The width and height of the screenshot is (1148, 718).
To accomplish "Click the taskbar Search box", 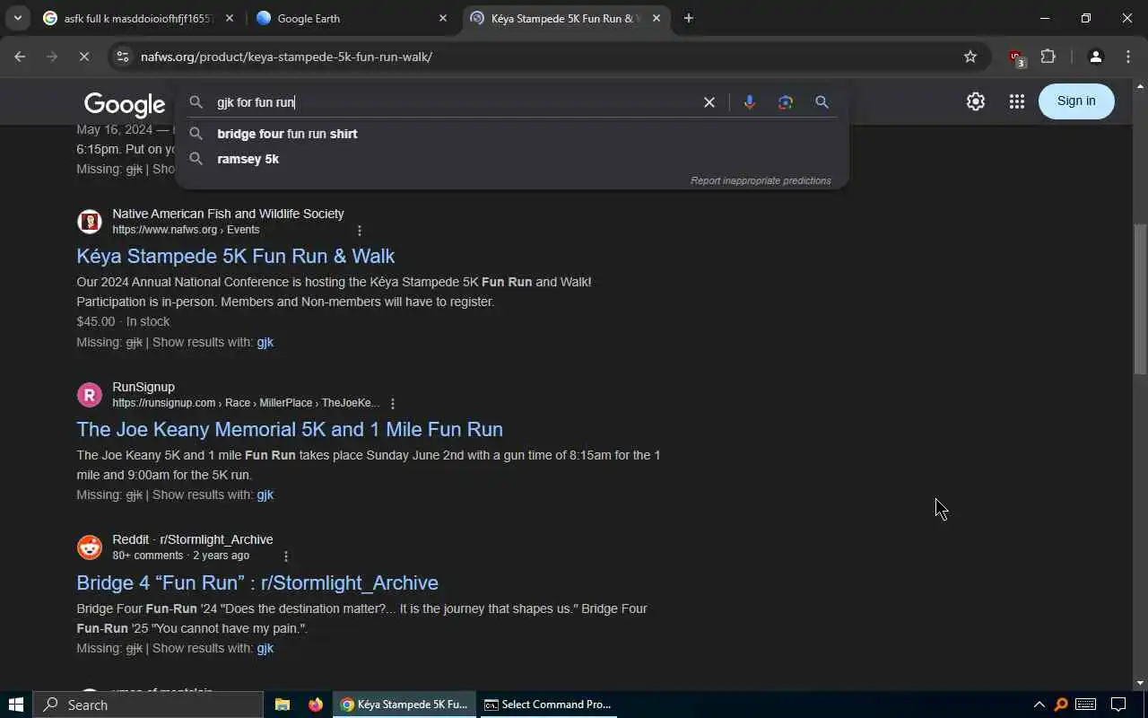I will coord(148,705).
